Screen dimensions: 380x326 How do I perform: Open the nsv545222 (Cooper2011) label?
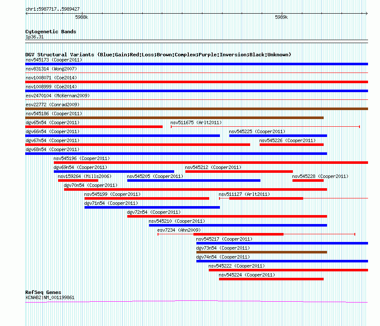(x=237, y=266)
